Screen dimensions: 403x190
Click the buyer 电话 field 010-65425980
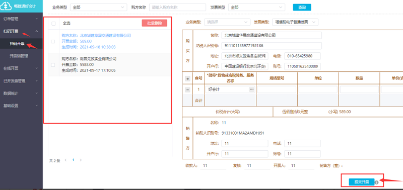[302, 56]
